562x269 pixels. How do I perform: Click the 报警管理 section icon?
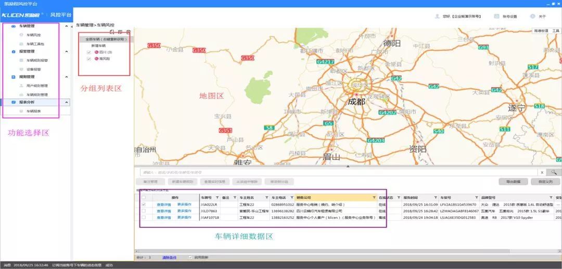tap(14, 51)
